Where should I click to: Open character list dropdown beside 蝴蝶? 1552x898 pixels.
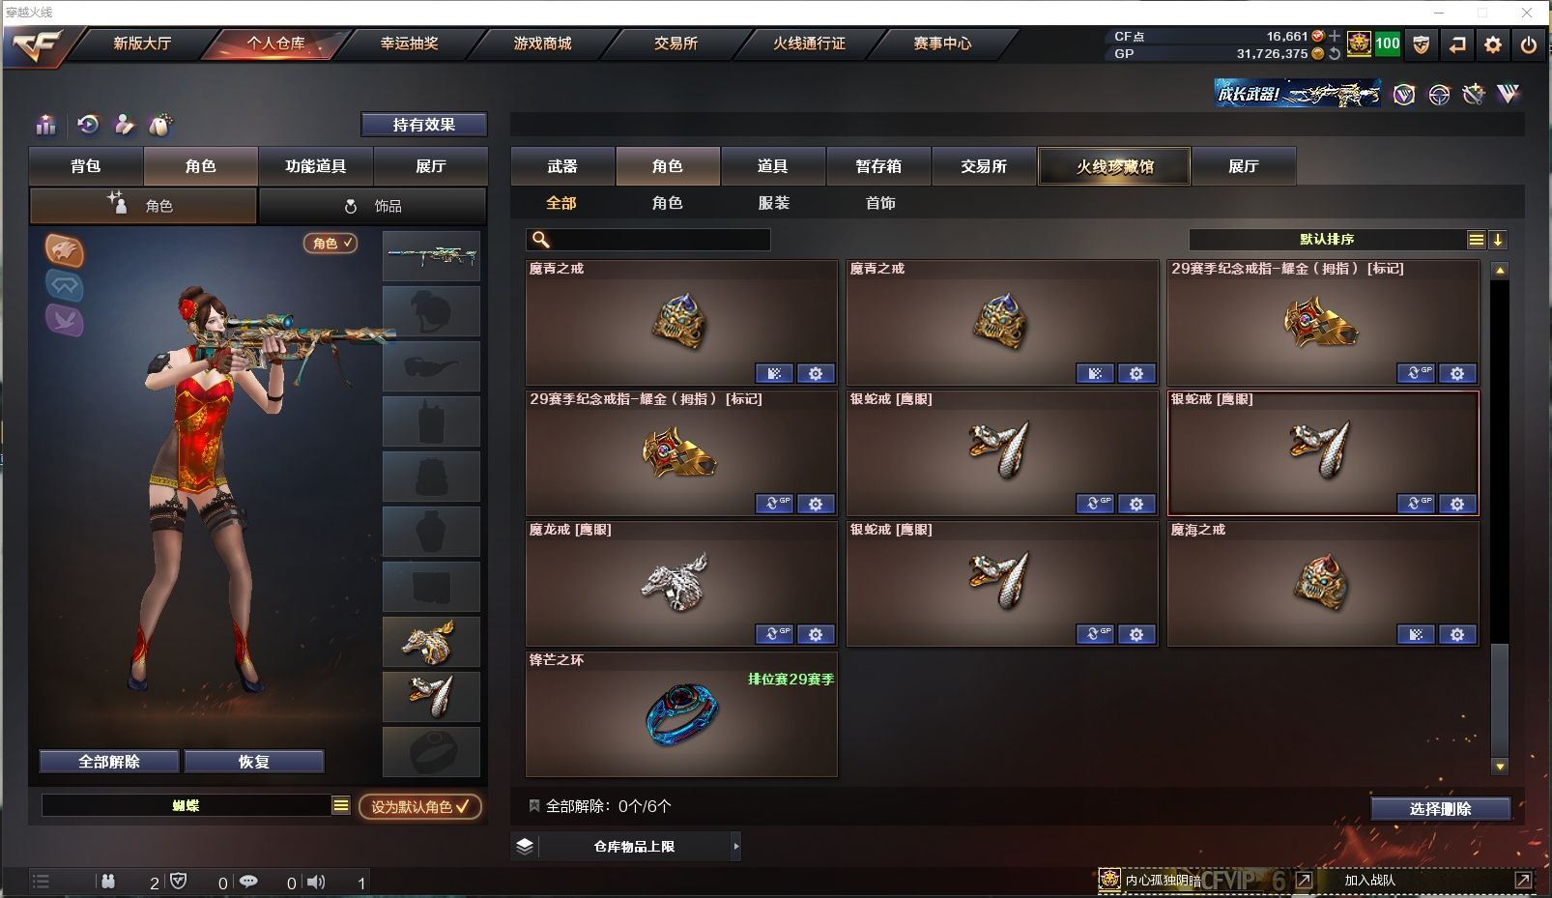341,805
